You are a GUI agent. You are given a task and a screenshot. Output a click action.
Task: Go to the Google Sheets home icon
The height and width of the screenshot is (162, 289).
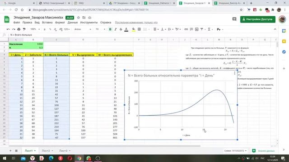coord(7,19)
